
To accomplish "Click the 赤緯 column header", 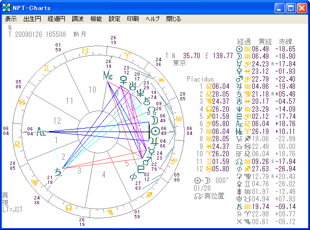I will (x=285, y=42).
